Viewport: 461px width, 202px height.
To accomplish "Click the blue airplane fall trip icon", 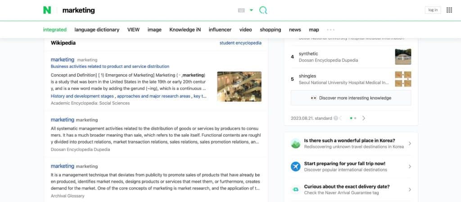I will tap(296, 166).
